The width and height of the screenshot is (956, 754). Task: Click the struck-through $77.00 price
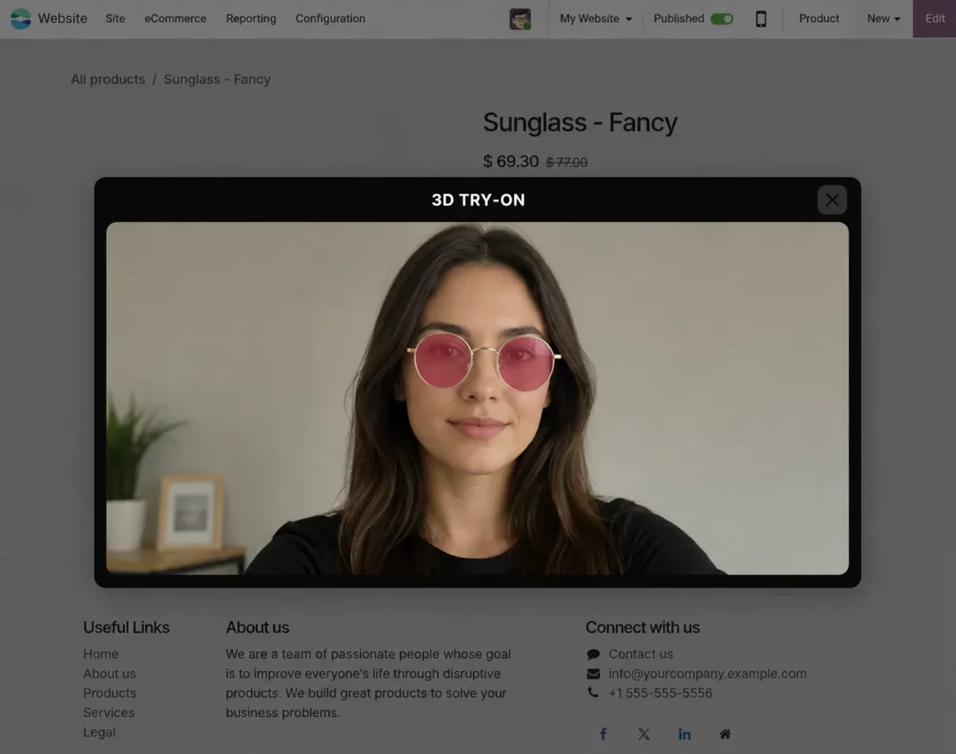click(566, 162)
